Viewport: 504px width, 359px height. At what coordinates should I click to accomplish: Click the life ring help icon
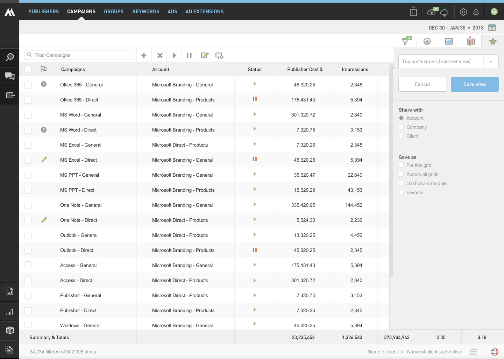pyautogui.click(x=495, y=352)
